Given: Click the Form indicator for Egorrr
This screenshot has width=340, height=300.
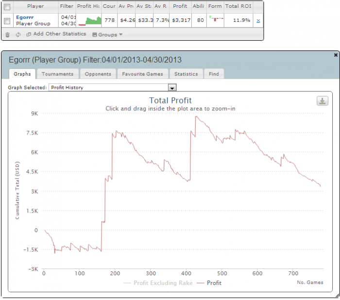Looking at the screenshot, I should click(x=215, y=19).
